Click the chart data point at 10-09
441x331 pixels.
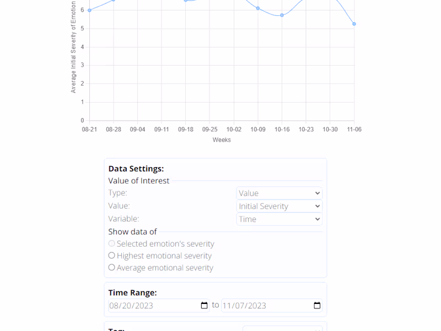258,8
